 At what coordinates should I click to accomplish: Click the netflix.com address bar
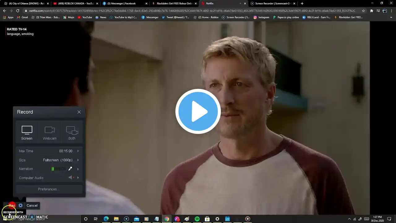pyautogui.click(x=192, y=11)
